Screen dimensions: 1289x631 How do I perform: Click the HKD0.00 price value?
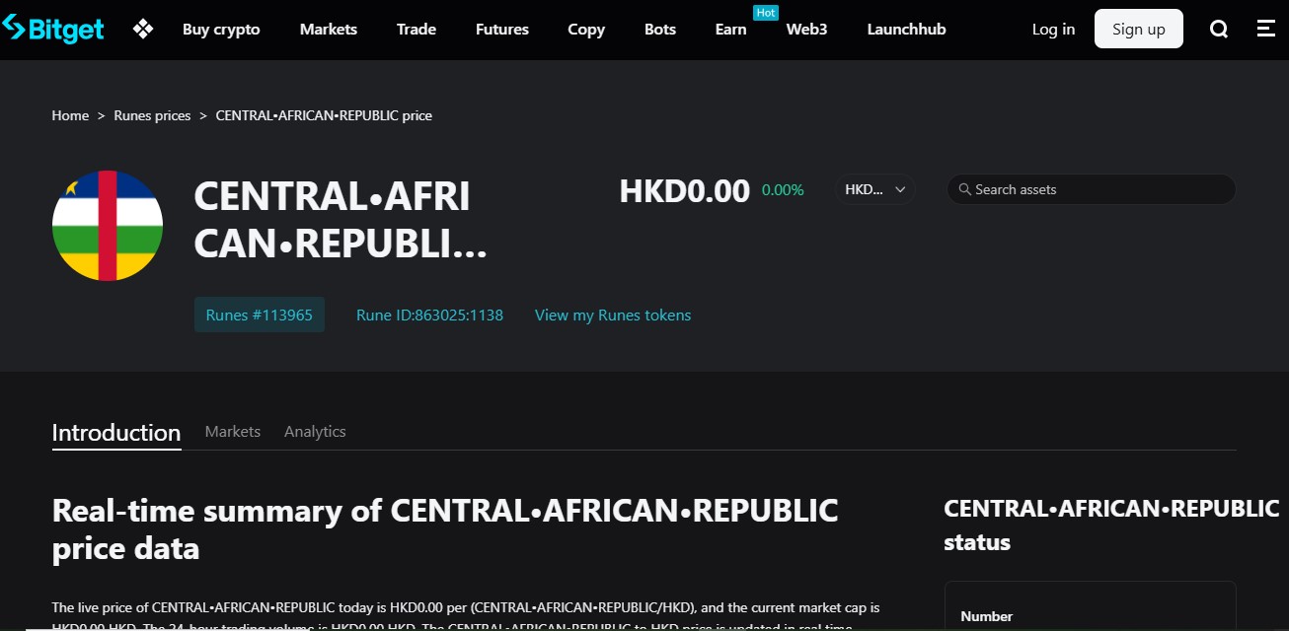pyautogui.click(x=684, y=190)
